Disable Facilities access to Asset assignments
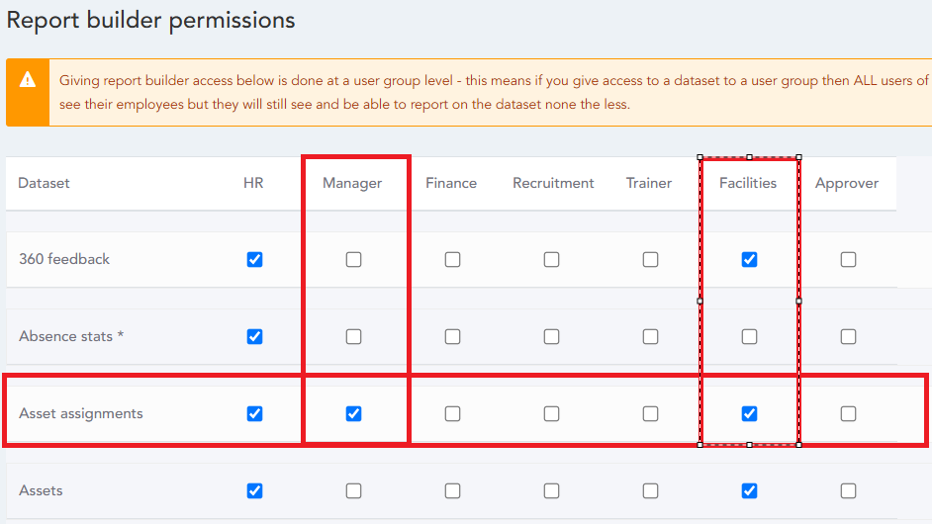 click(749, 414)
